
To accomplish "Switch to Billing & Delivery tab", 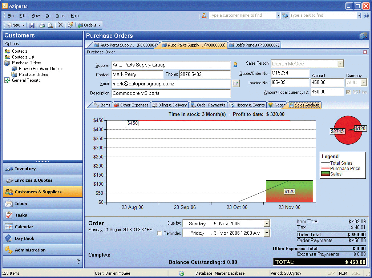I will pyautogui.click(x=170, y=105).
